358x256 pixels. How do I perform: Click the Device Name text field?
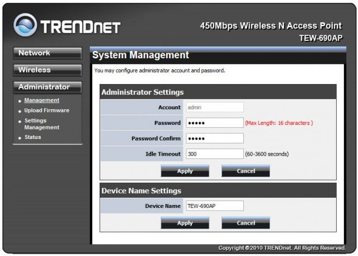(214, 206)
